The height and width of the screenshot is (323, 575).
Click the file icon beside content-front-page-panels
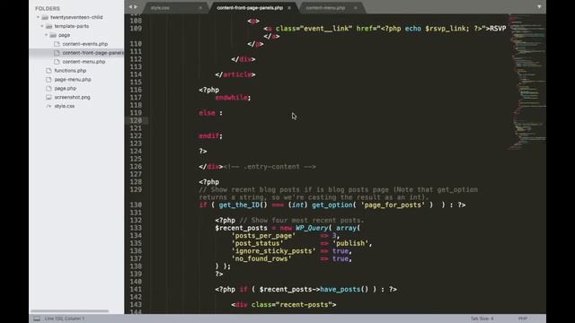[x=57, y=53]
